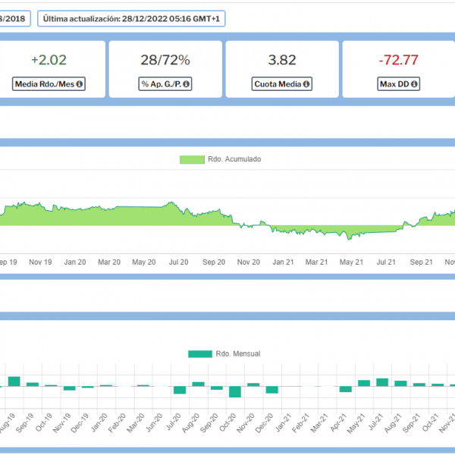Click the -72.77 max drawdown value
Viewport: 455px width, 455px height.
[398, 60]
